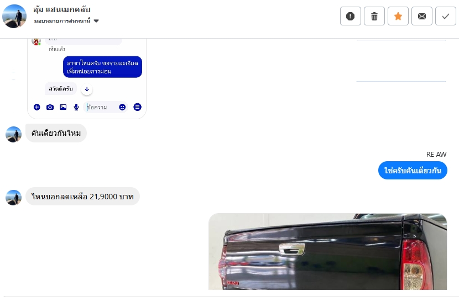Click sender avatar beside the first gray message
Screen dimensions: 459x297
click(x=13, y=134)
